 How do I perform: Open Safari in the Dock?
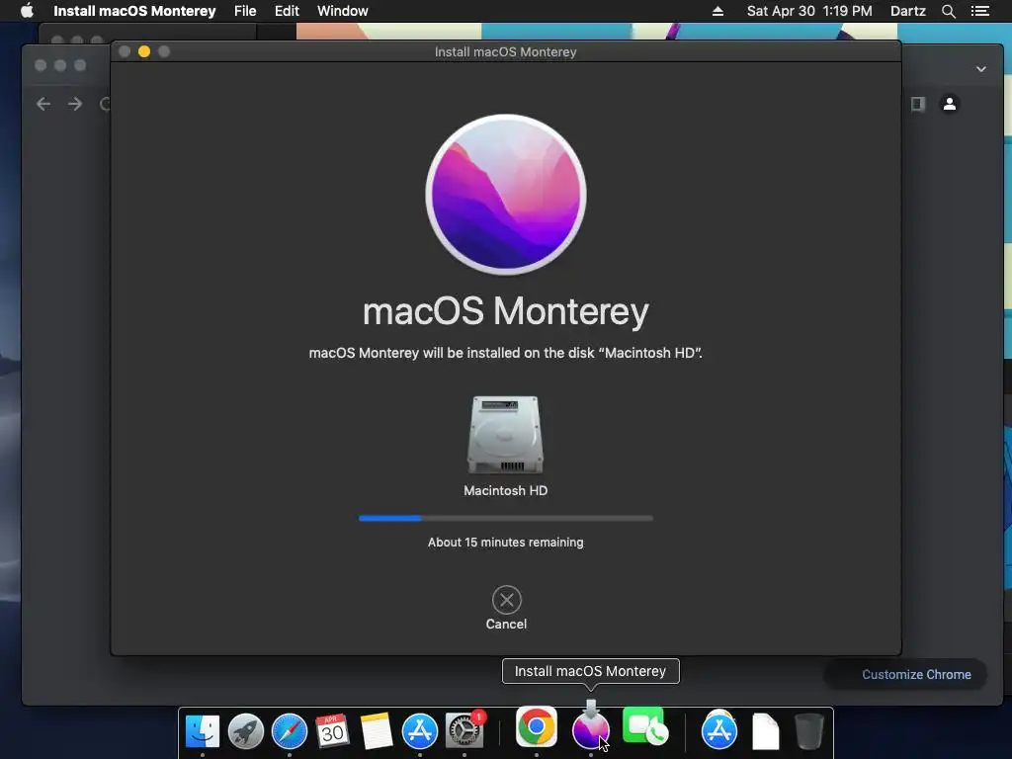click(x=290, y=731)
